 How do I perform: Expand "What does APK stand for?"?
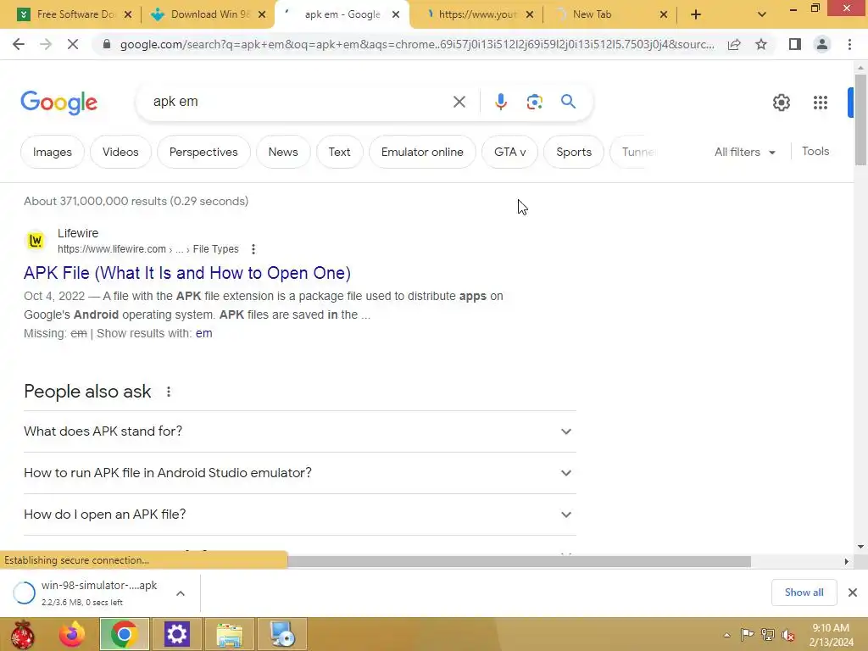(x=299, y=431)
